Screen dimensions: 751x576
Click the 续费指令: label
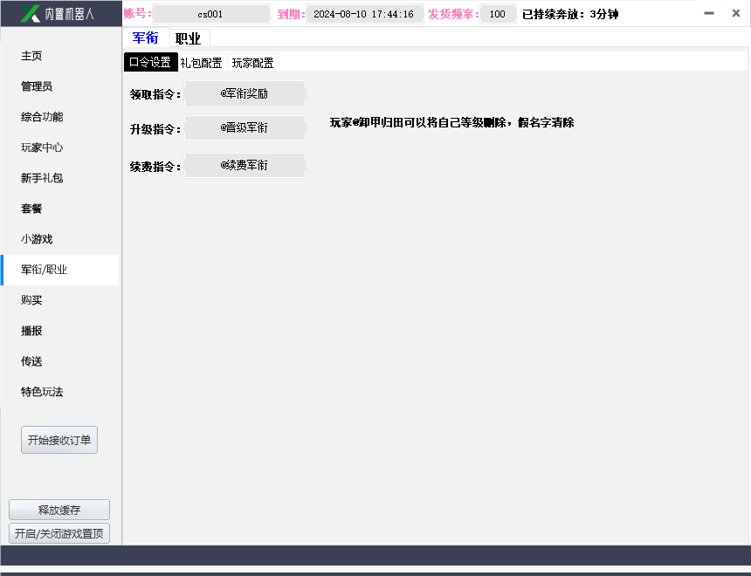pyautogui.click(x=155, y=167)
